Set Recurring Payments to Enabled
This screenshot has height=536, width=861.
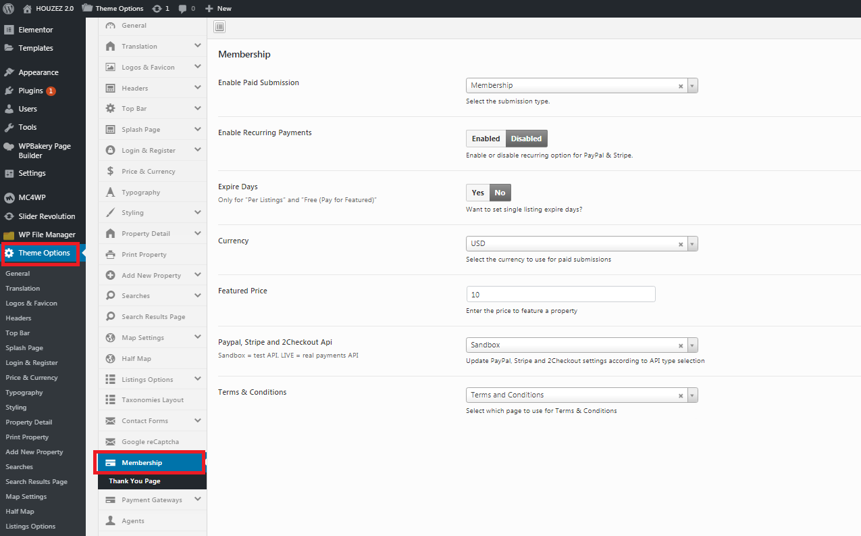tap(486, 139)
